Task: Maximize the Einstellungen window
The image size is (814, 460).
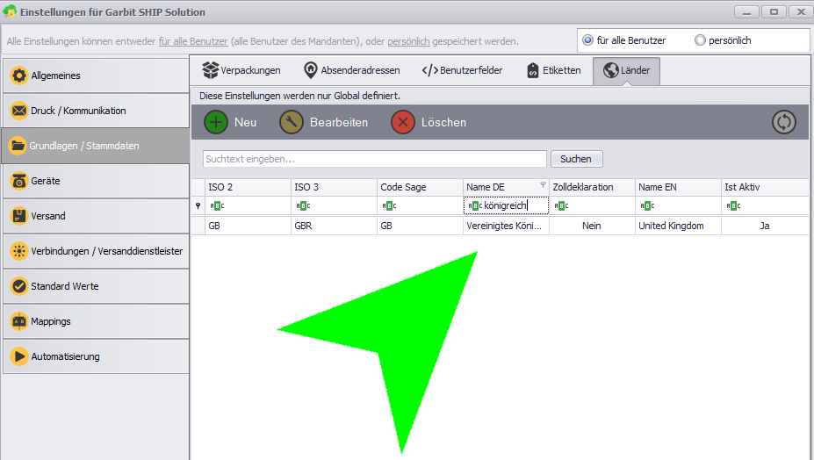Action: pos(774,12)
